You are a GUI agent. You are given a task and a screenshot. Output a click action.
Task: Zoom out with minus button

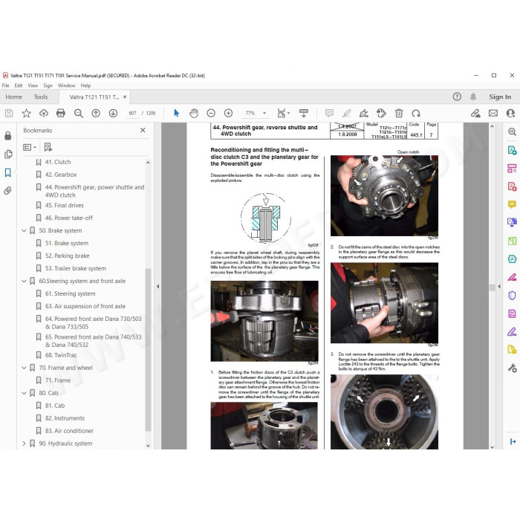211,114
